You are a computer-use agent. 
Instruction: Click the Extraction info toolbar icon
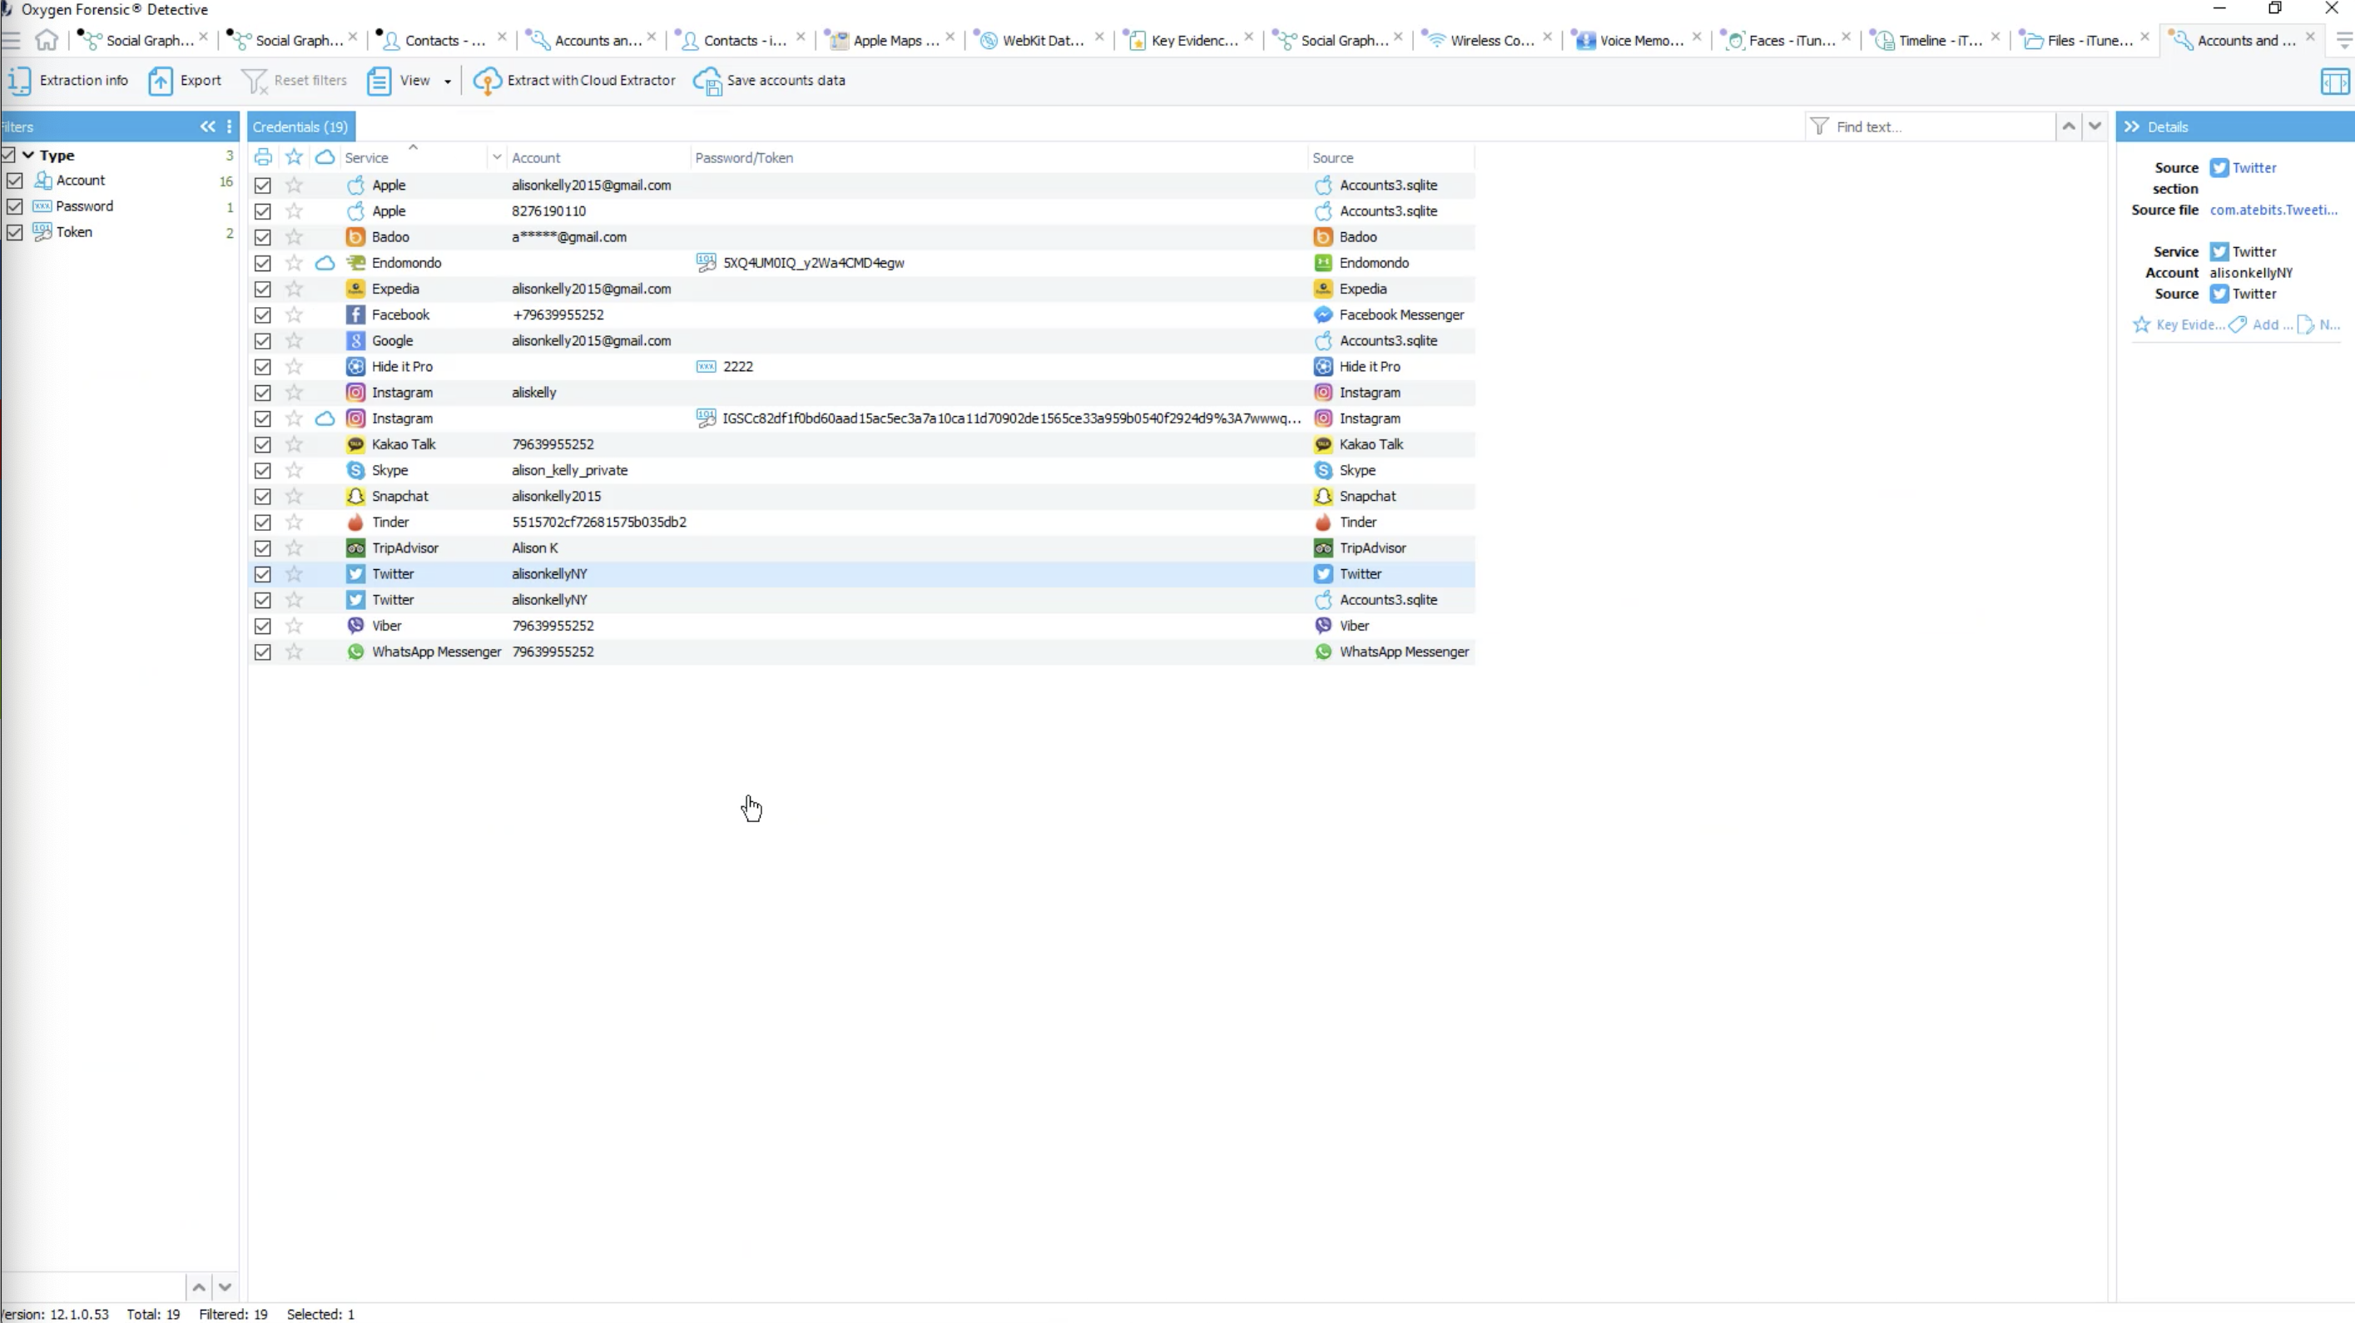(18, 81)
